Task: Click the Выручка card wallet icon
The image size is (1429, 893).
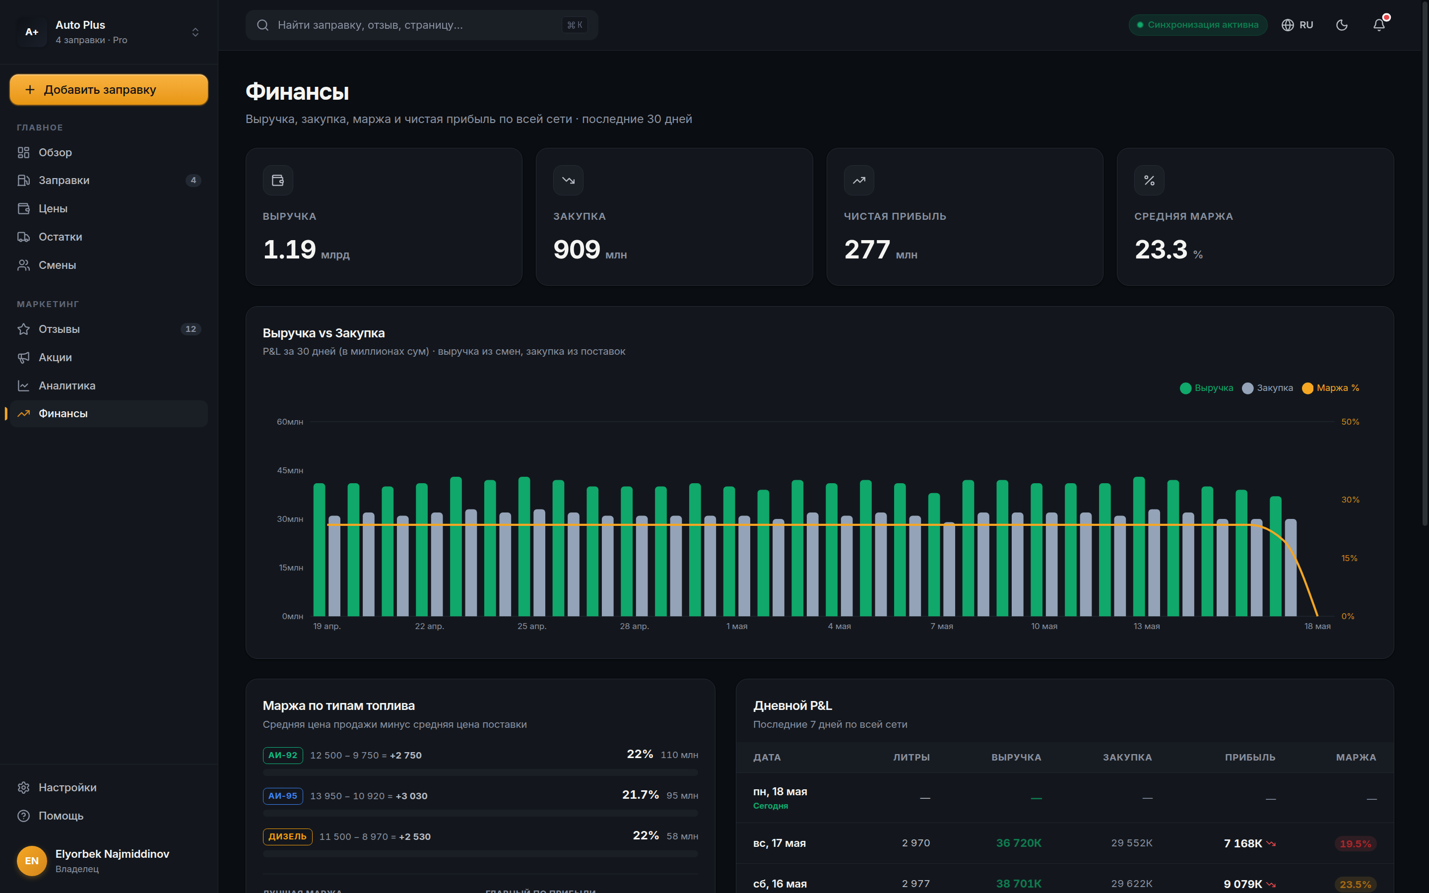Action: [277, 180]
